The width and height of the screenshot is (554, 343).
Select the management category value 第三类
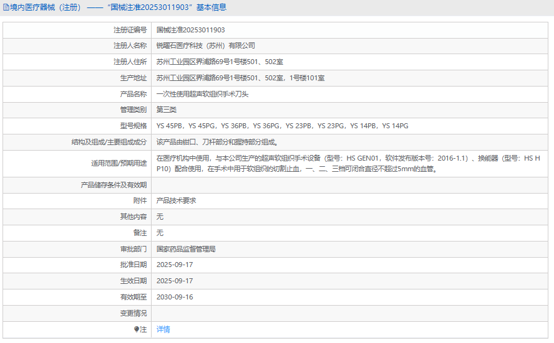tap(167, 110)
